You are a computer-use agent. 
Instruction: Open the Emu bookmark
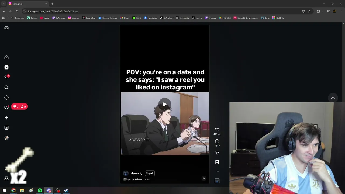click(265, 18)
